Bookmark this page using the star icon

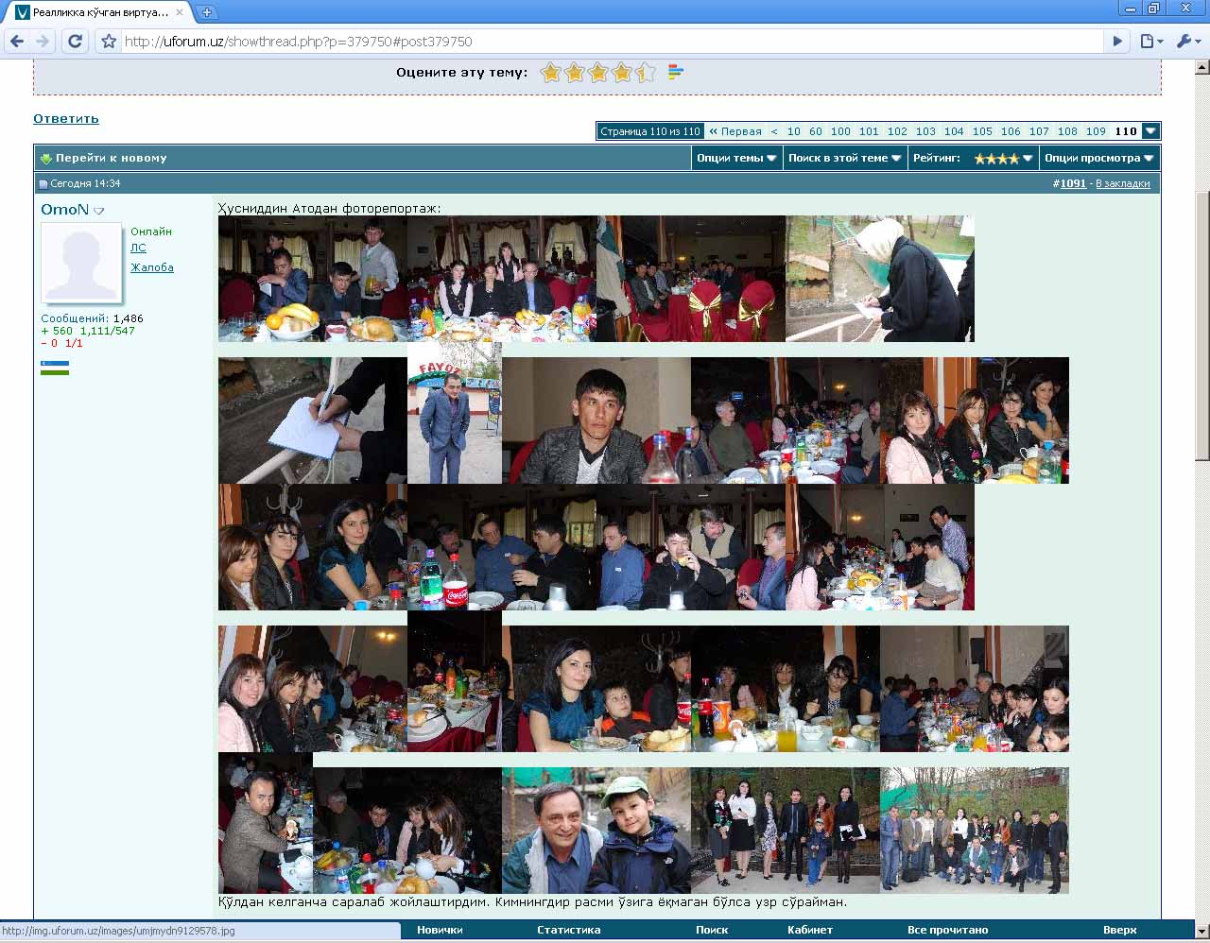click(x=109, y=42)
